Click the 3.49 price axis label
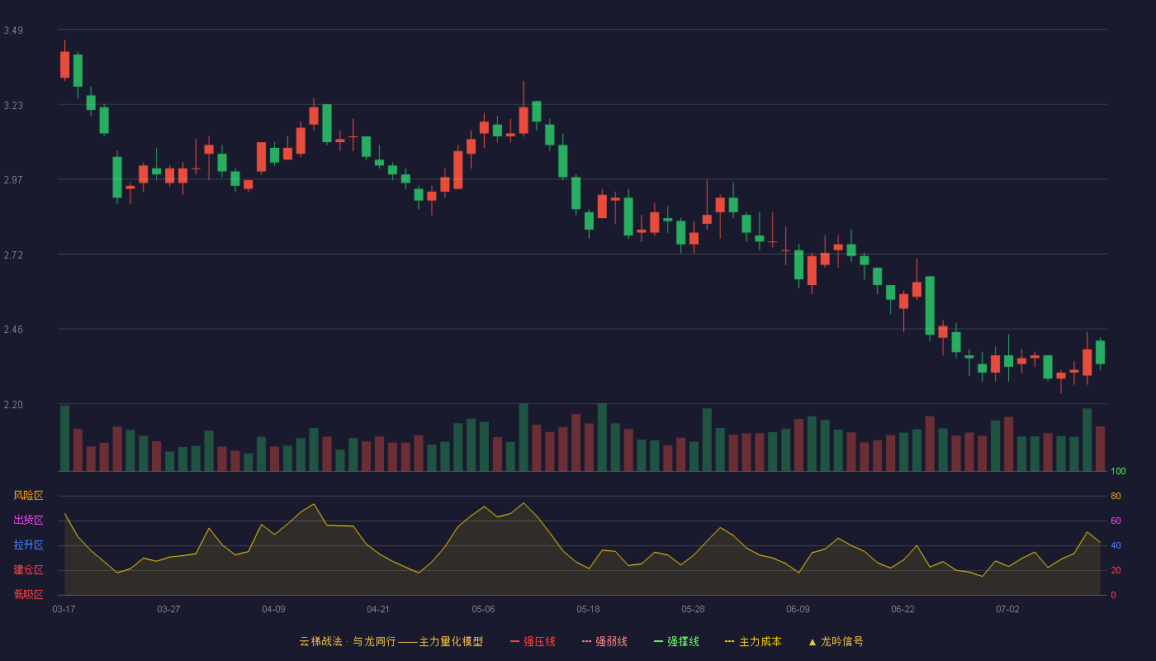Viewport: 1156px width, 661px height. pyautogui.click(x=13, y=31)
